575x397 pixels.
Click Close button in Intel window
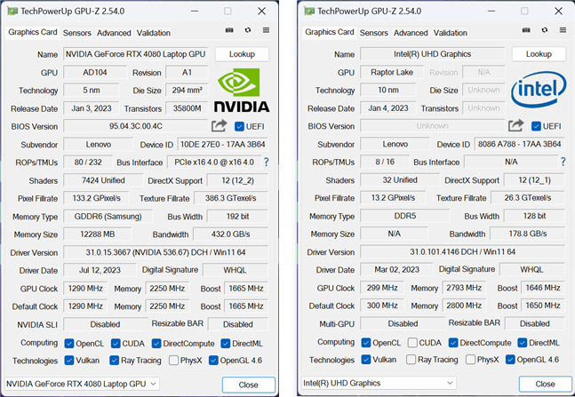tap(545, 385)
